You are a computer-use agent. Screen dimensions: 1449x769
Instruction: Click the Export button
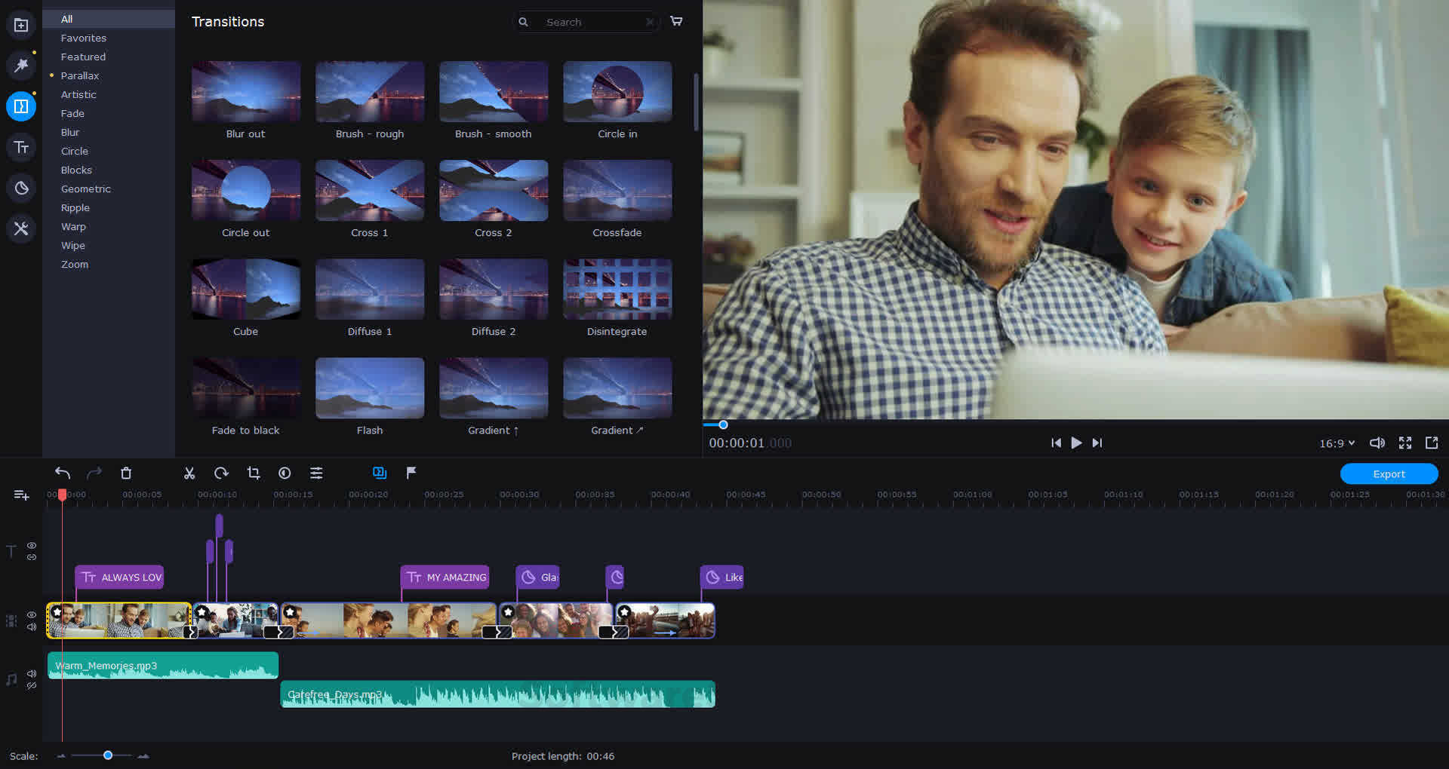point(1389,473)
